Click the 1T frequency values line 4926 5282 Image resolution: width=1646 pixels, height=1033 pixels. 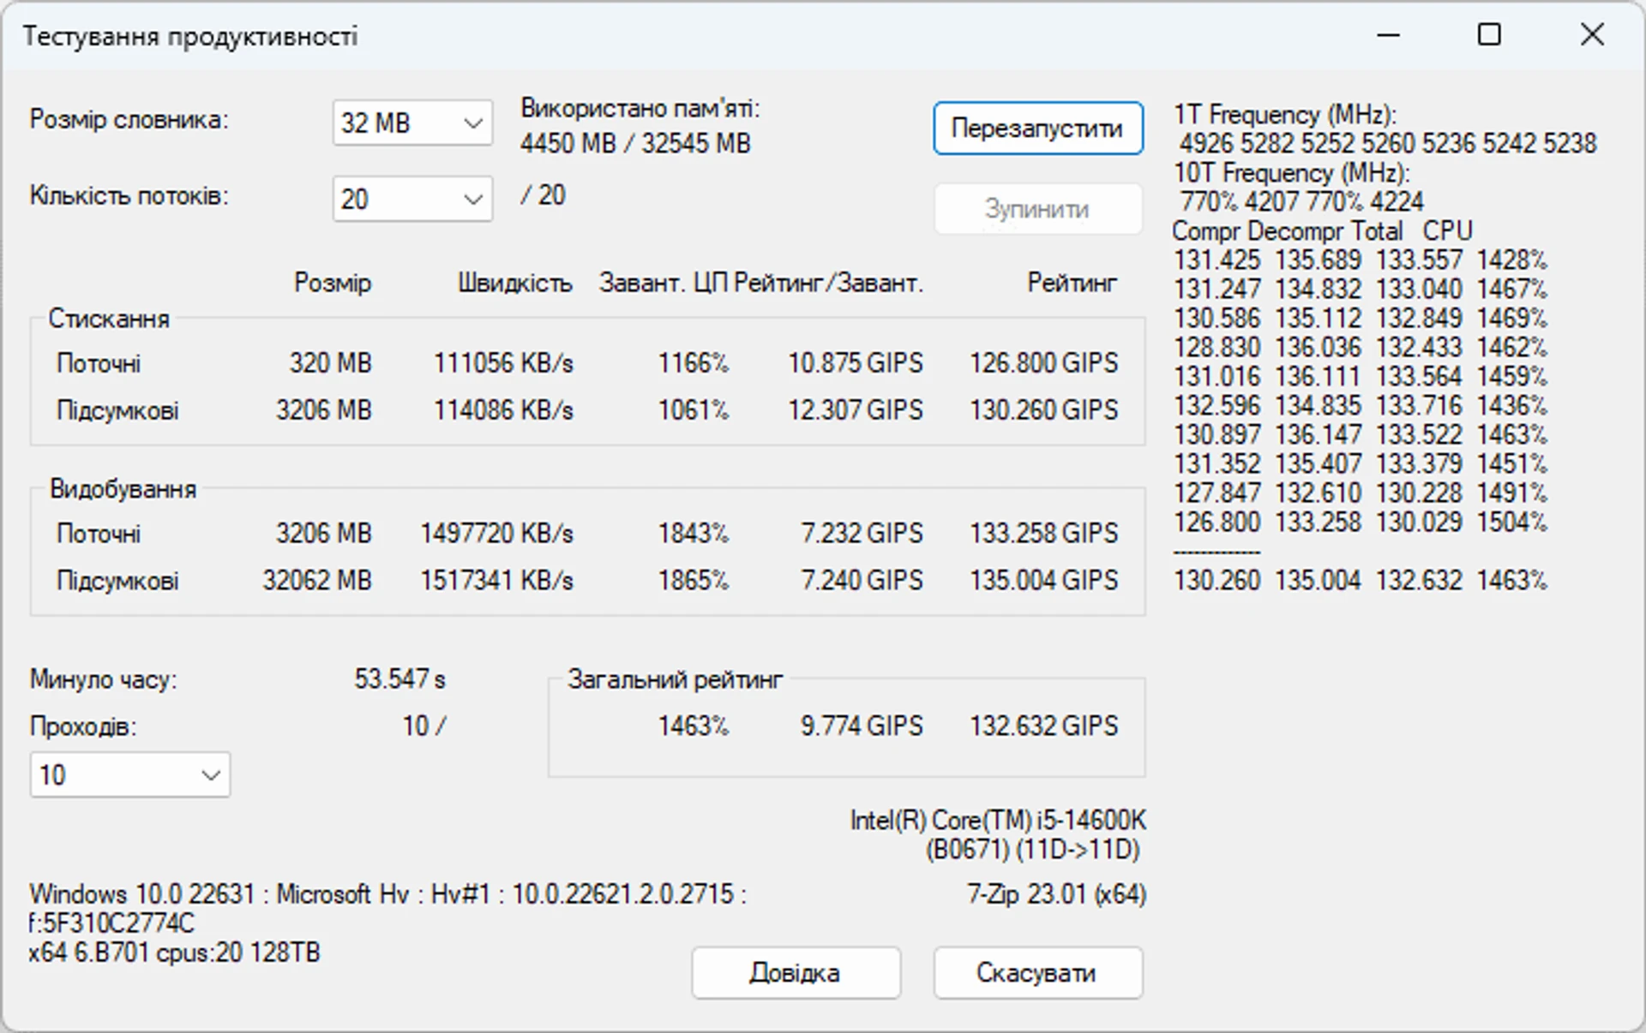(x=1388, y=144)
